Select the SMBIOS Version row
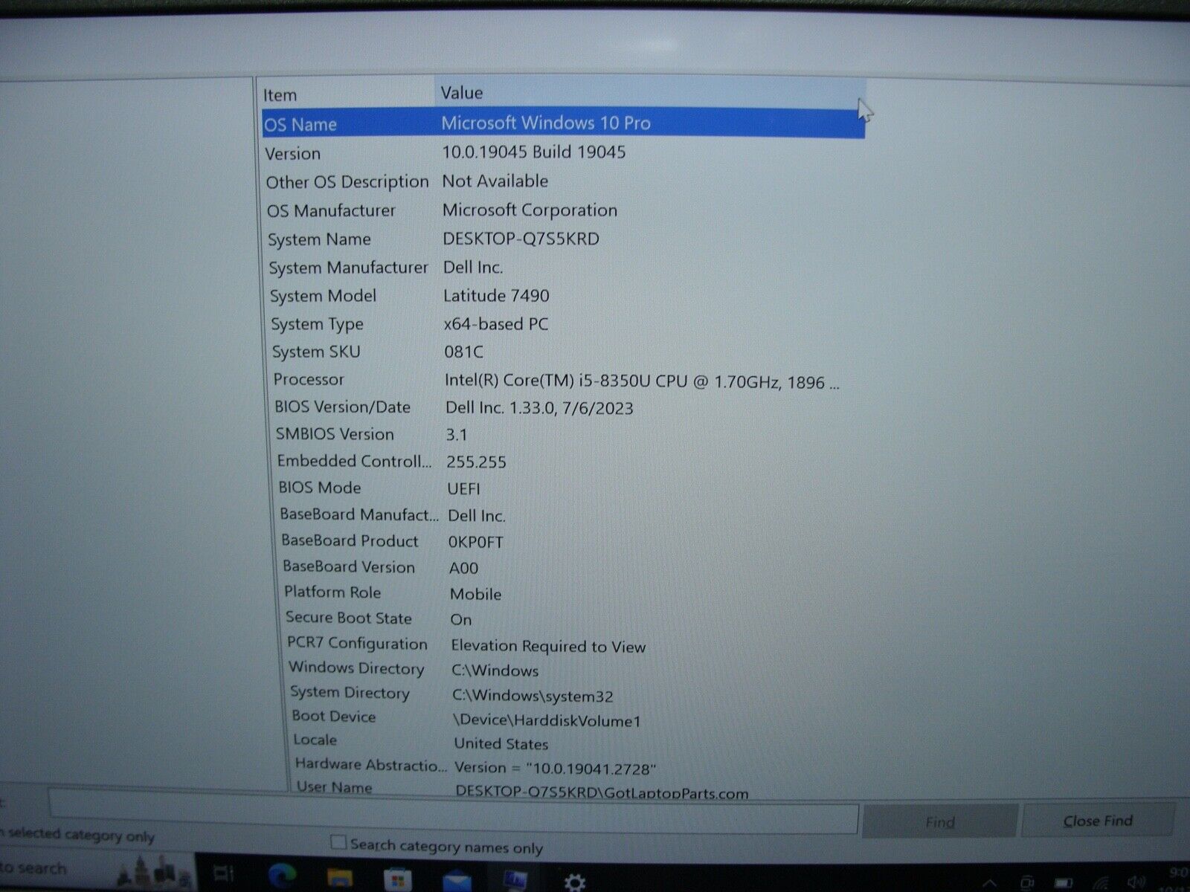The image size is (1190, 892). click(x=571, y=434)
